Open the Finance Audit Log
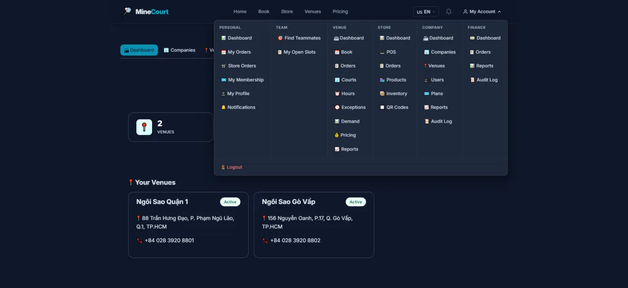 pos(483,80)
